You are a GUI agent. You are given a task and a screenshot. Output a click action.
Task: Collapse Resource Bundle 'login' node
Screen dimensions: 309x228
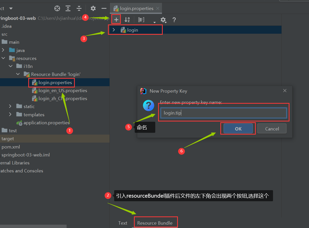coord(18,74)
